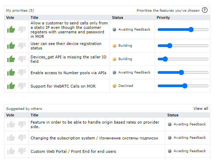The image size is (214, 160).
Task: Click the help question mark icon
Action: (x=205, y=10)
